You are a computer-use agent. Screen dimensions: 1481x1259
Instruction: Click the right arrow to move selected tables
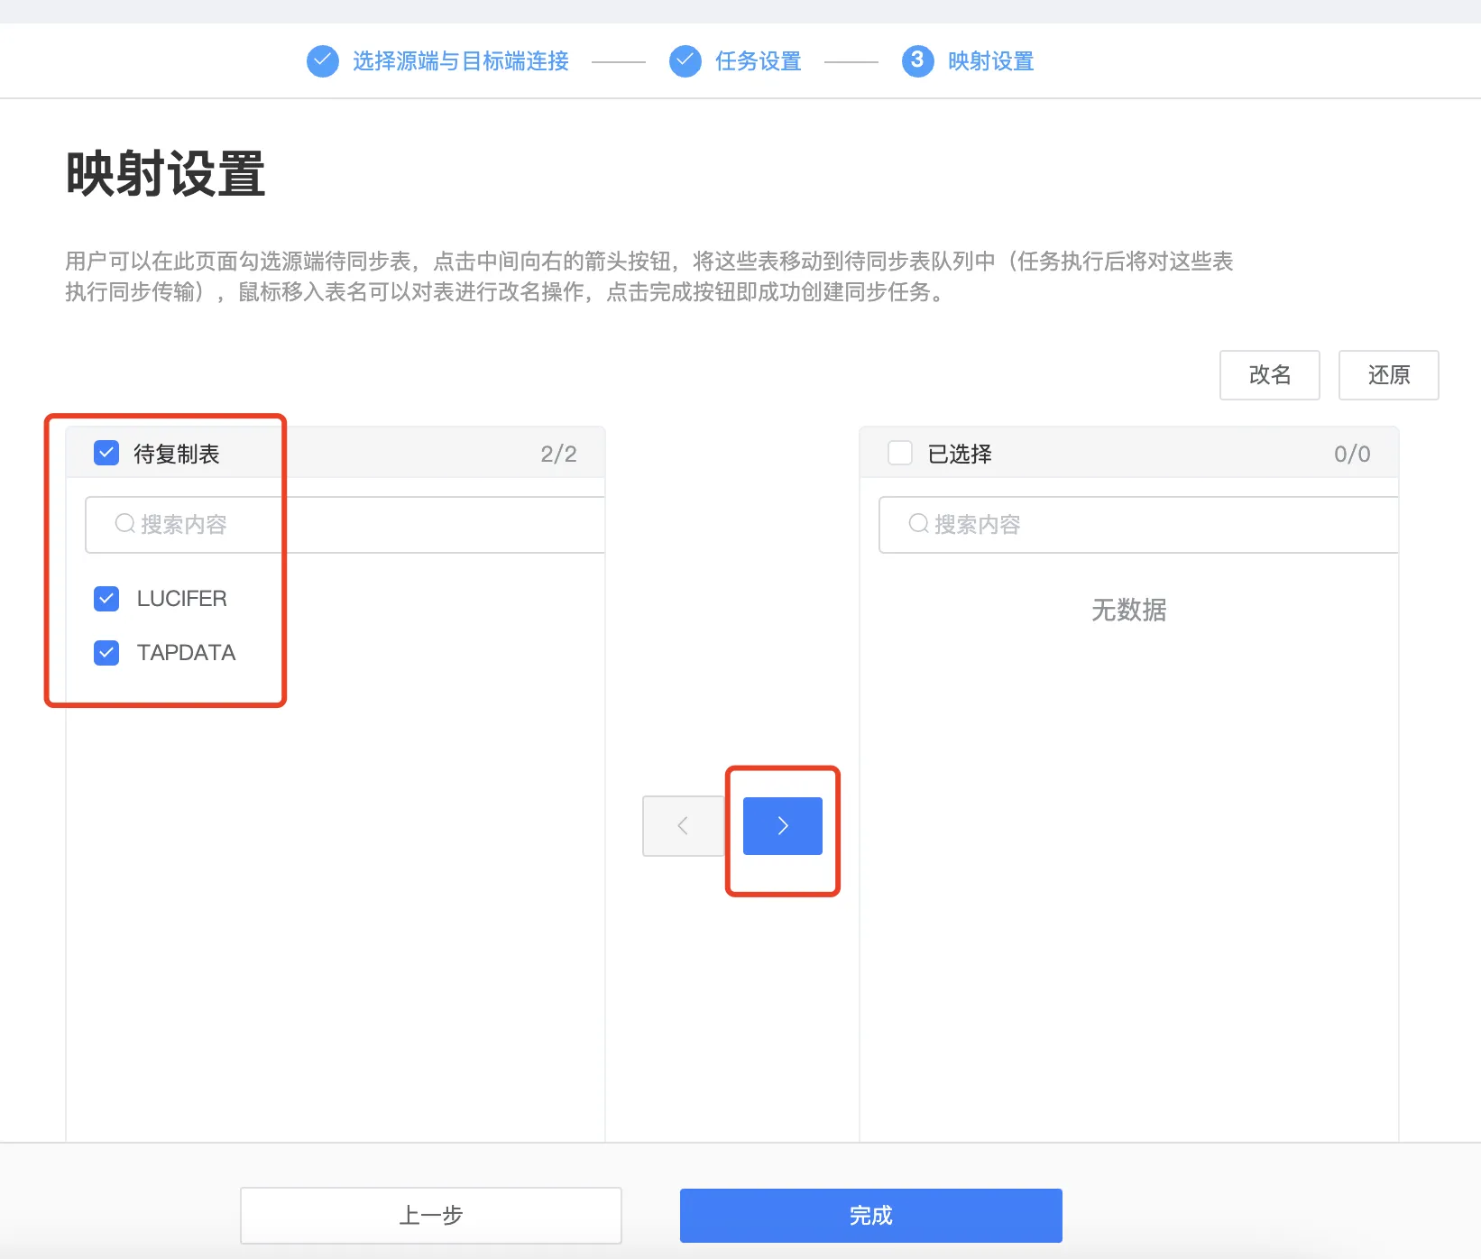(x=781, y=825)
